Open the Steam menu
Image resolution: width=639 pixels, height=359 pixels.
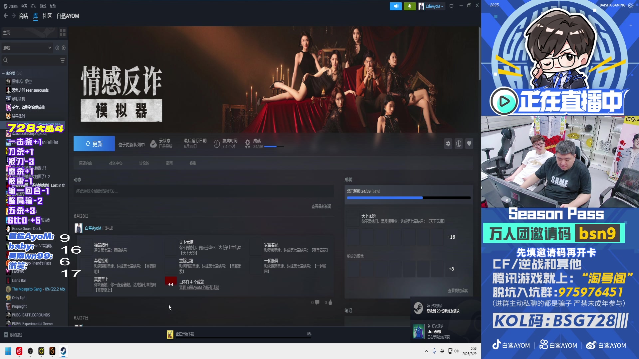pos(10,6)
